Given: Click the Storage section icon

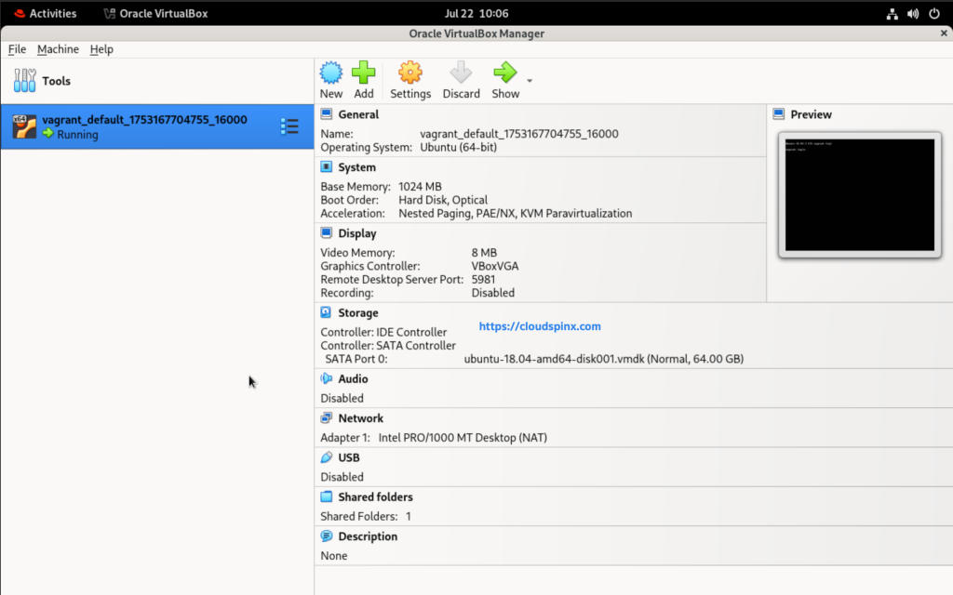Looking at the screenshot, I should (x=327, y=312).
